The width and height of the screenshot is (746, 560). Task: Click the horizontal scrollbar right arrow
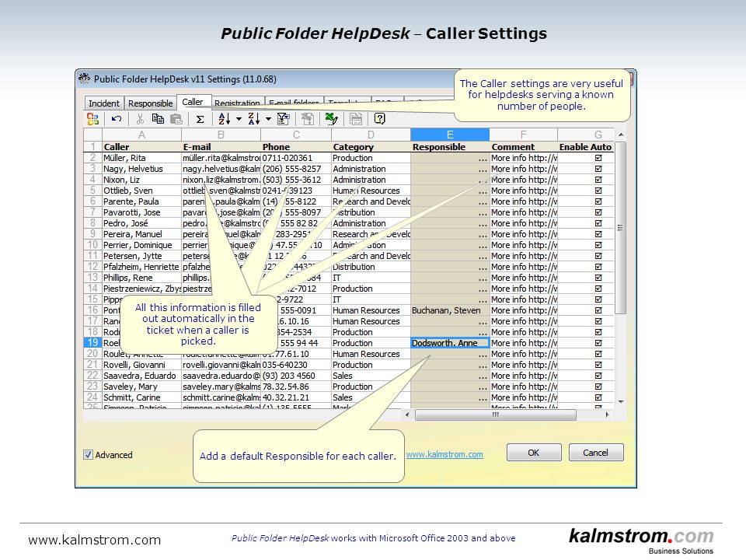coord(607,415)
